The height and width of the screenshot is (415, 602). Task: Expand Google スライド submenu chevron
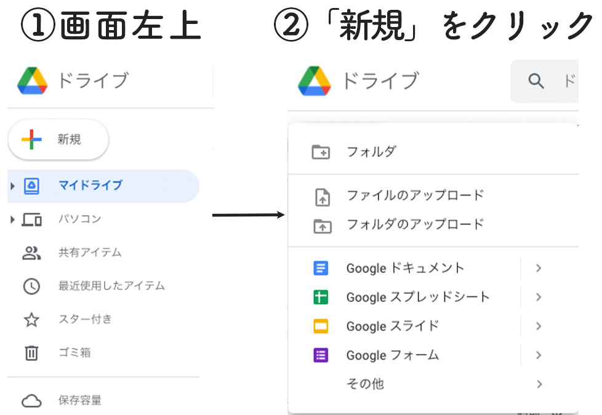click(539, 326)
